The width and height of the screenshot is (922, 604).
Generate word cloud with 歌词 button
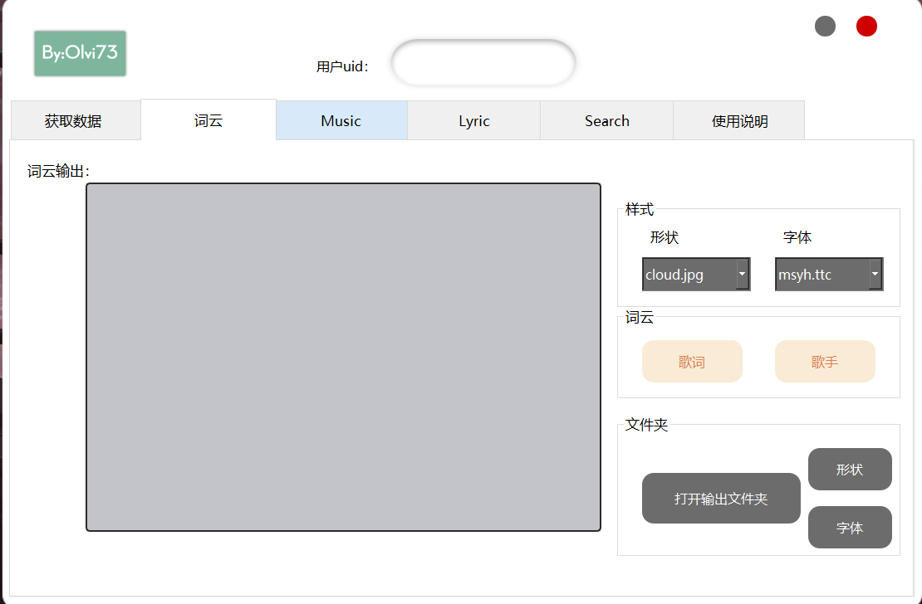click(x=692, y=362)
